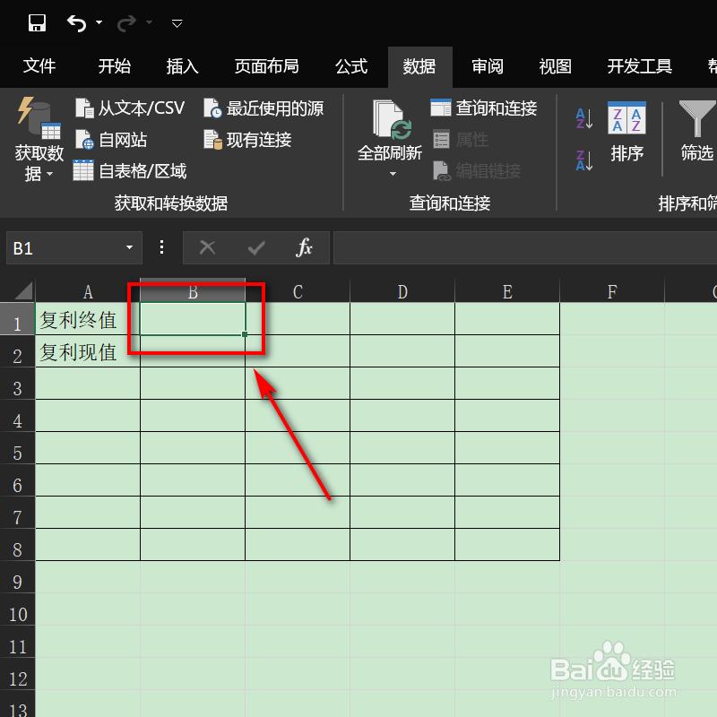The height and width of the screenshot is (717, 717).
Task: Click the sort ascending A to Z icon
Action: [x=584, y=118]
